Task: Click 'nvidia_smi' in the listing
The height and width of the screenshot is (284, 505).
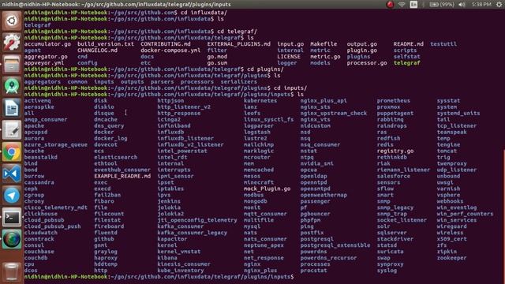Action: (x=317, y=163)
